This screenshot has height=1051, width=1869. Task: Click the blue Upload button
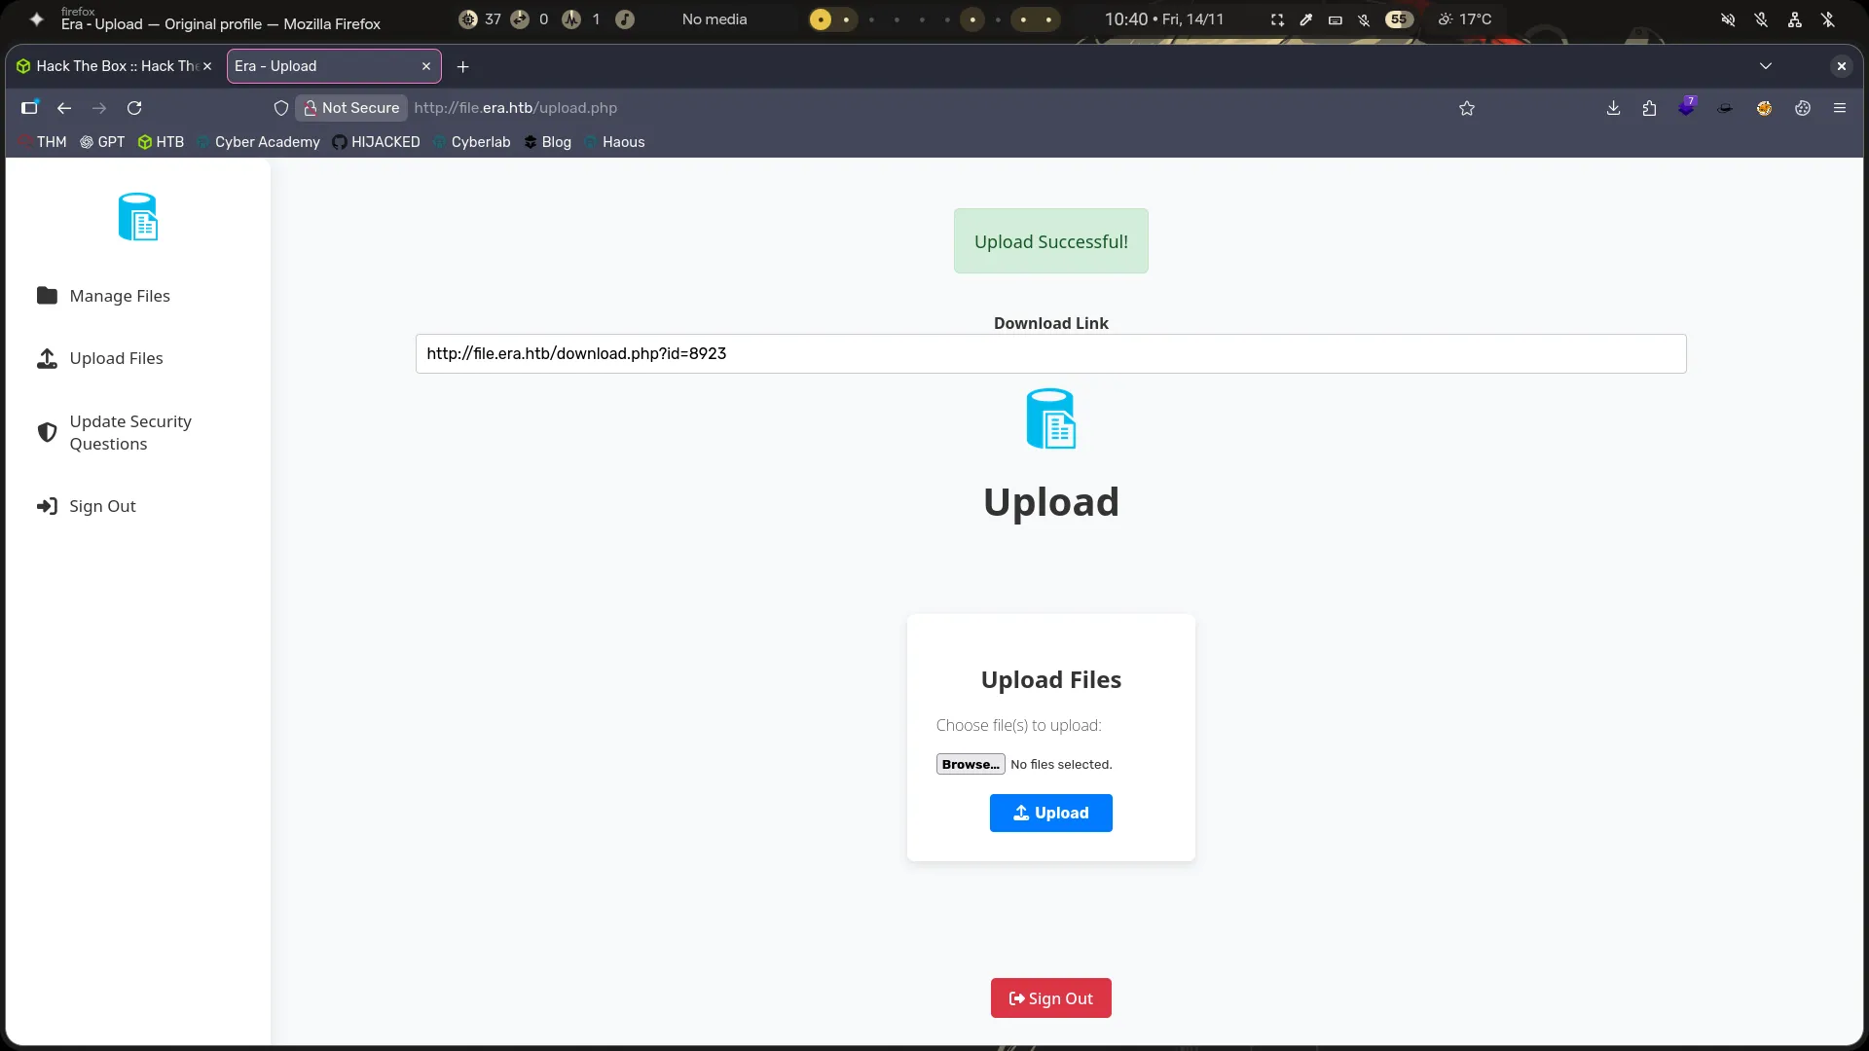click(1050, 813)
